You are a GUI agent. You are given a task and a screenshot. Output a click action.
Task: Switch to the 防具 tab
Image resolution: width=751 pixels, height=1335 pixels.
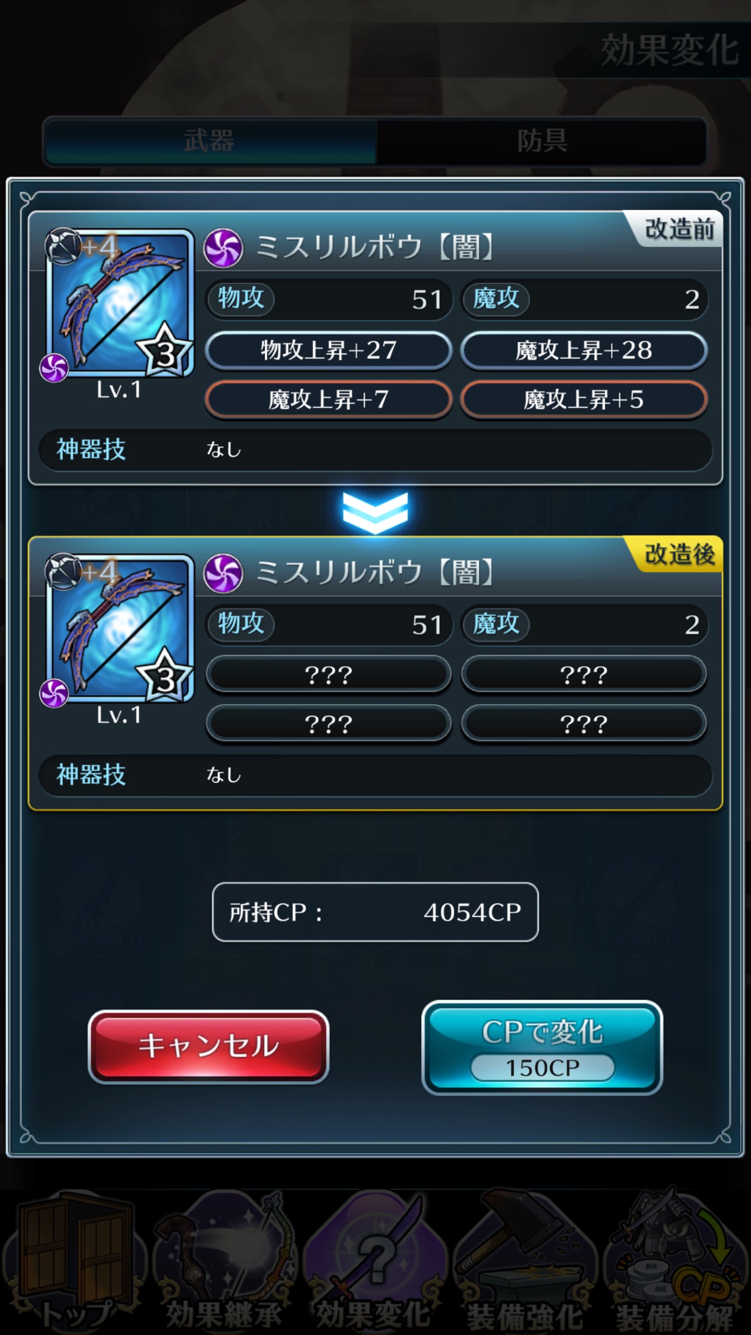[541, 141]
